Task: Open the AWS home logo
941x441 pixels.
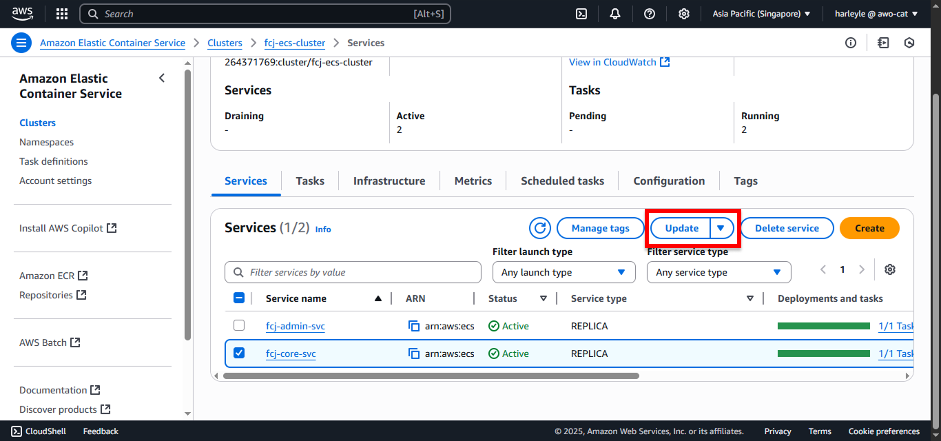Action: (x=23, y=14)
